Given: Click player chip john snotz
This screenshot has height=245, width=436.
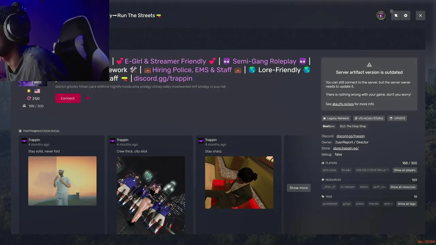Looking at the screenshot, I should [329, 170].
